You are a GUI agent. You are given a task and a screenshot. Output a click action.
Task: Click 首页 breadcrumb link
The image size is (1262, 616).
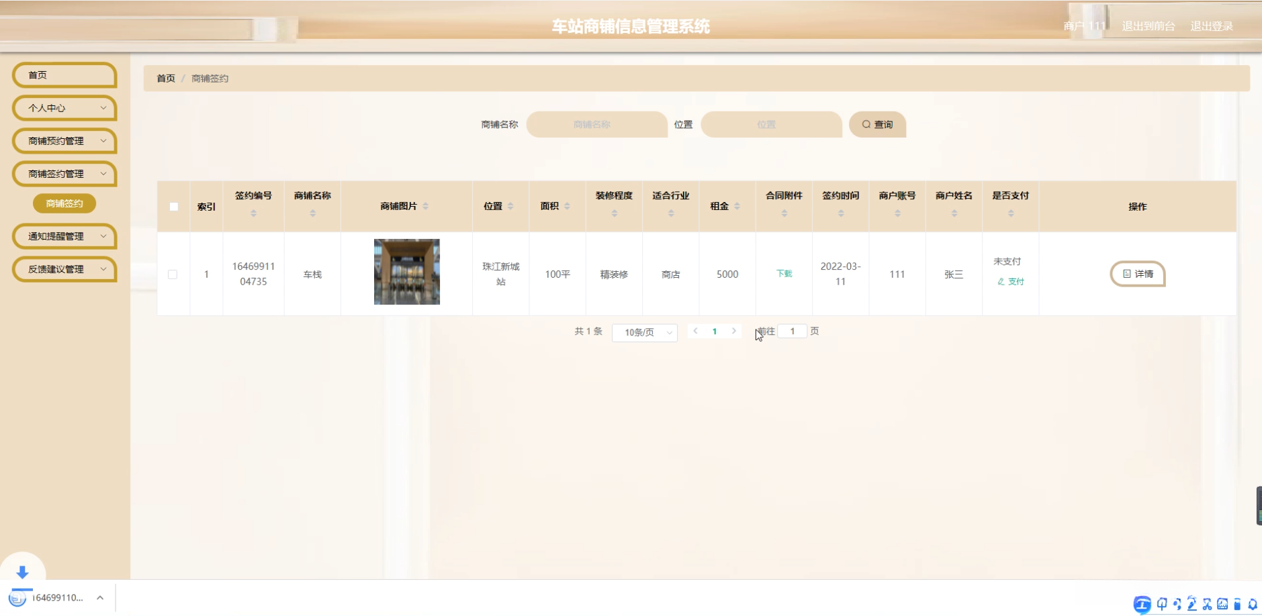tap(166, 79)
